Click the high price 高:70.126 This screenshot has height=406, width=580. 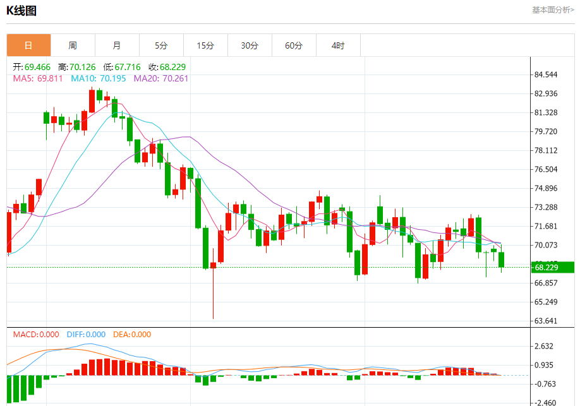76,67
